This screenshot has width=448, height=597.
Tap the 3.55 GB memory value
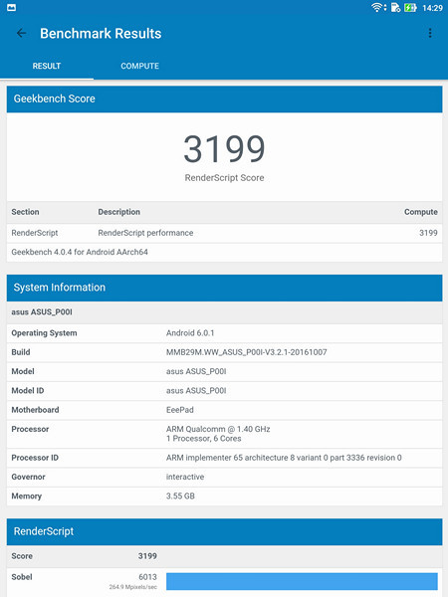[x=180, y=497]
